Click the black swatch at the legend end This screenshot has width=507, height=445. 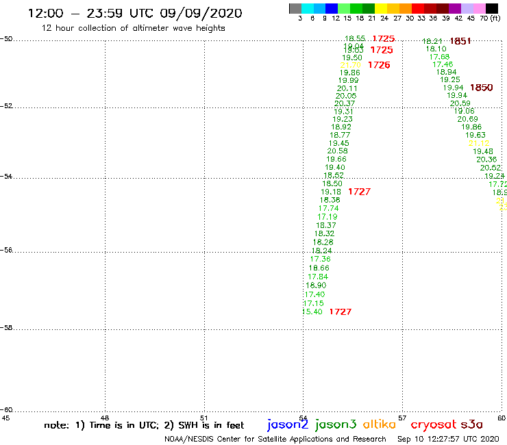click(x=491, y=8)
